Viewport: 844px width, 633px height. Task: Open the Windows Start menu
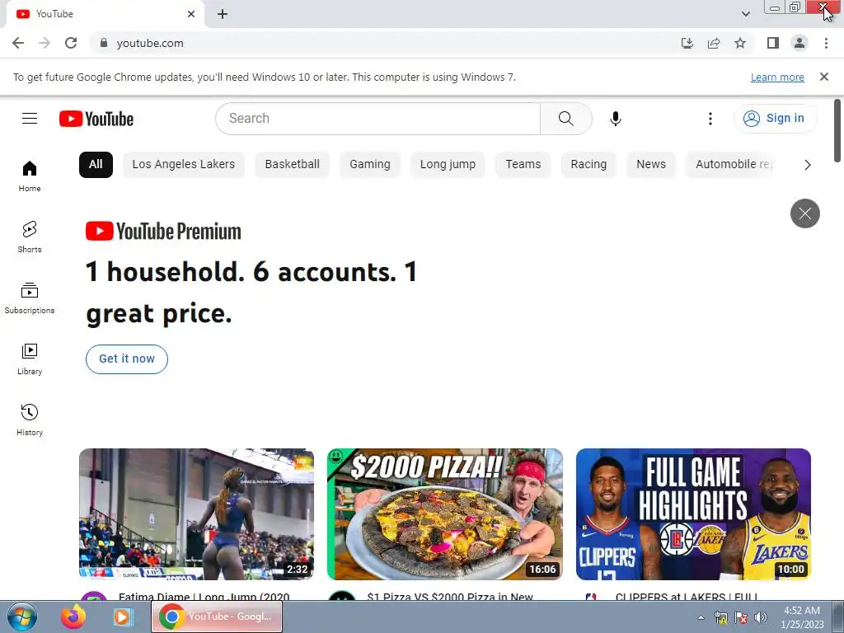click(21, 617)
